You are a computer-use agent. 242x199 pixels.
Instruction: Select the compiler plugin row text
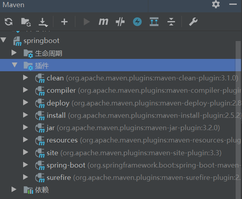coord(144,91)
